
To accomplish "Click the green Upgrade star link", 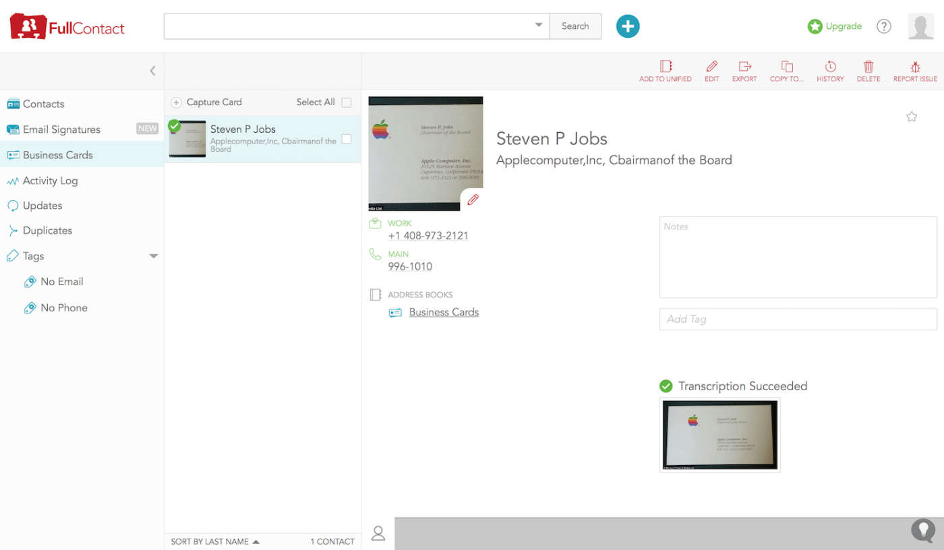I will (x=835, y=26).
